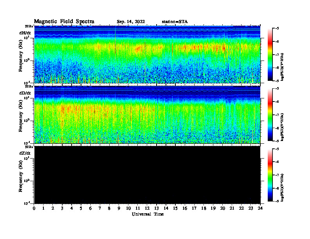
Task: Select the date Sep. 14, 2022
Action: pyautogui.click(x=131, y=22)
